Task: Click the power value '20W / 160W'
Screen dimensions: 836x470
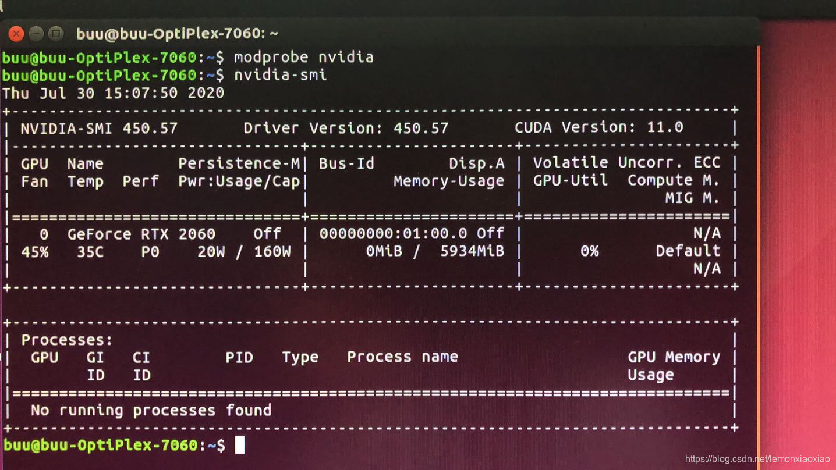Action: [244, 252]
